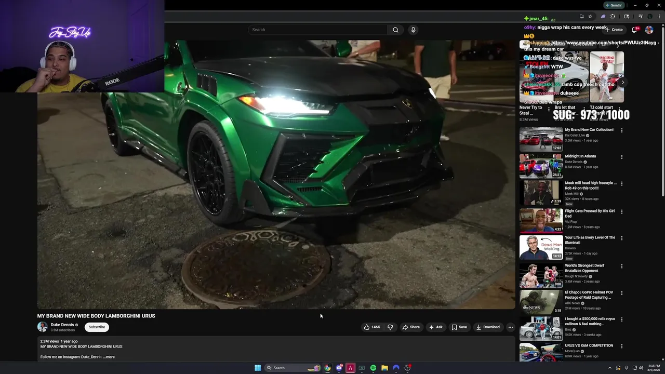Image resolution: width=665 pixels, height=374 pixels.
Task: Open Duke Dennis channel name link
Action: pyautogui.click(x=62, y=325)
